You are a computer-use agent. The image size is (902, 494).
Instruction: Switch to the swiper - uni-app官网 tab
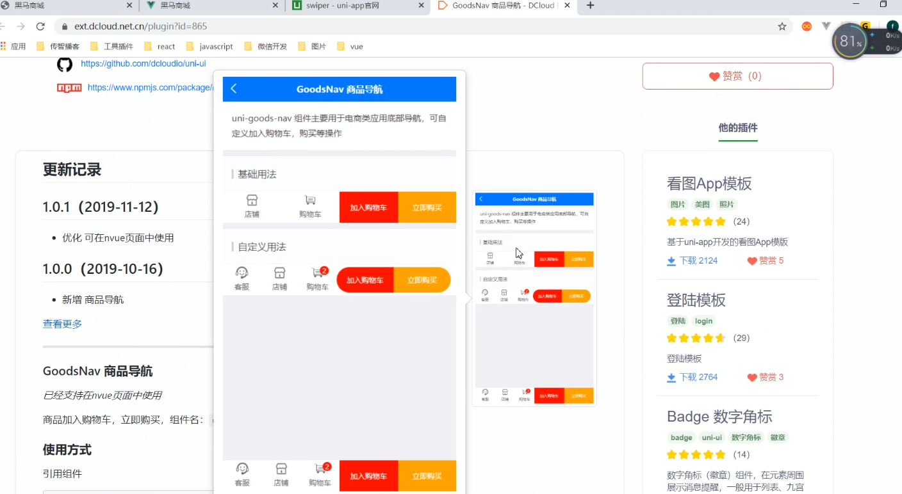pyautogui.click(x=359, y=6)
